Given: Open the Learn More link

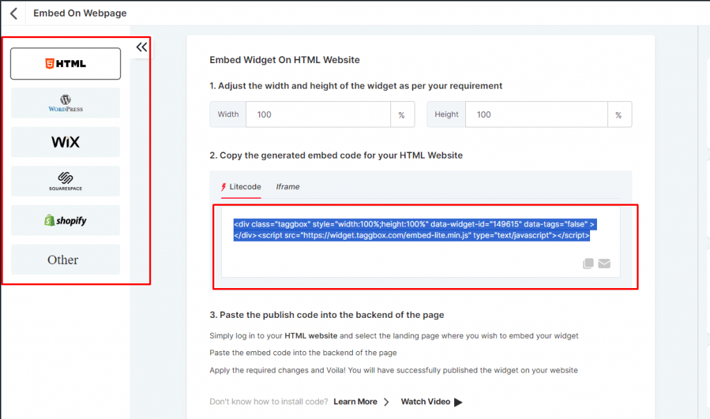Looking at the screenshot, I should click(x=356, y=402).
